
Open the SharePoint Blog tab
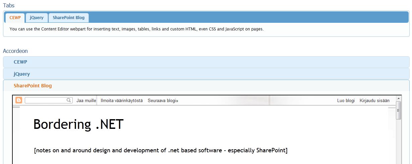(69, 18)
